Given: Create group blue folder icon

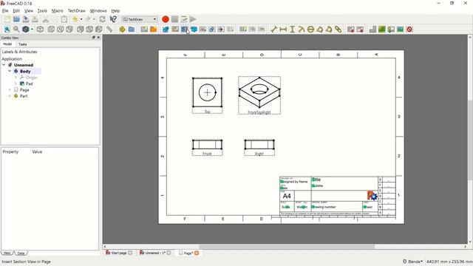Looking at the screenshot, I should [132, 30].
